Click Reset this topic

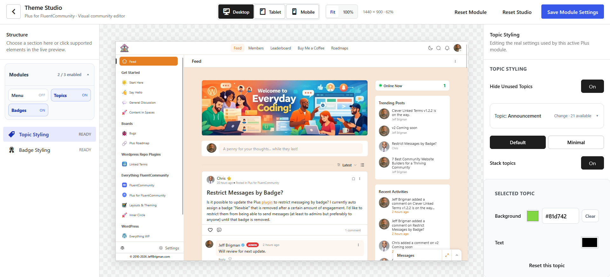tap(547, 265)
